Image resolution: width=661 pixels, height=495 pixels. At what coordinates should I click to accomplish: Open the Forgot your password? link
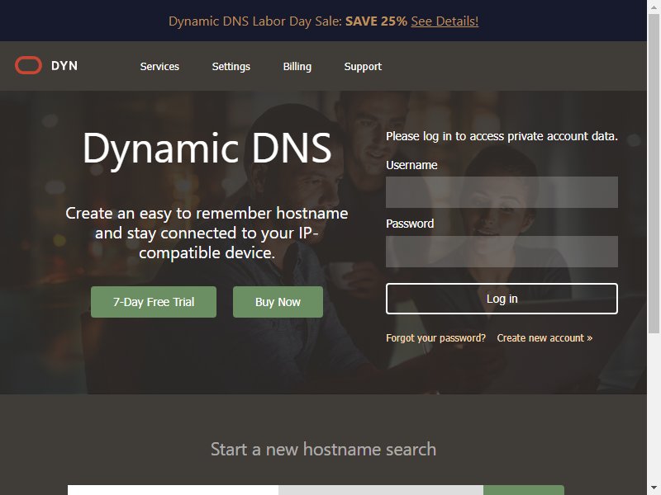click(436, 338)
